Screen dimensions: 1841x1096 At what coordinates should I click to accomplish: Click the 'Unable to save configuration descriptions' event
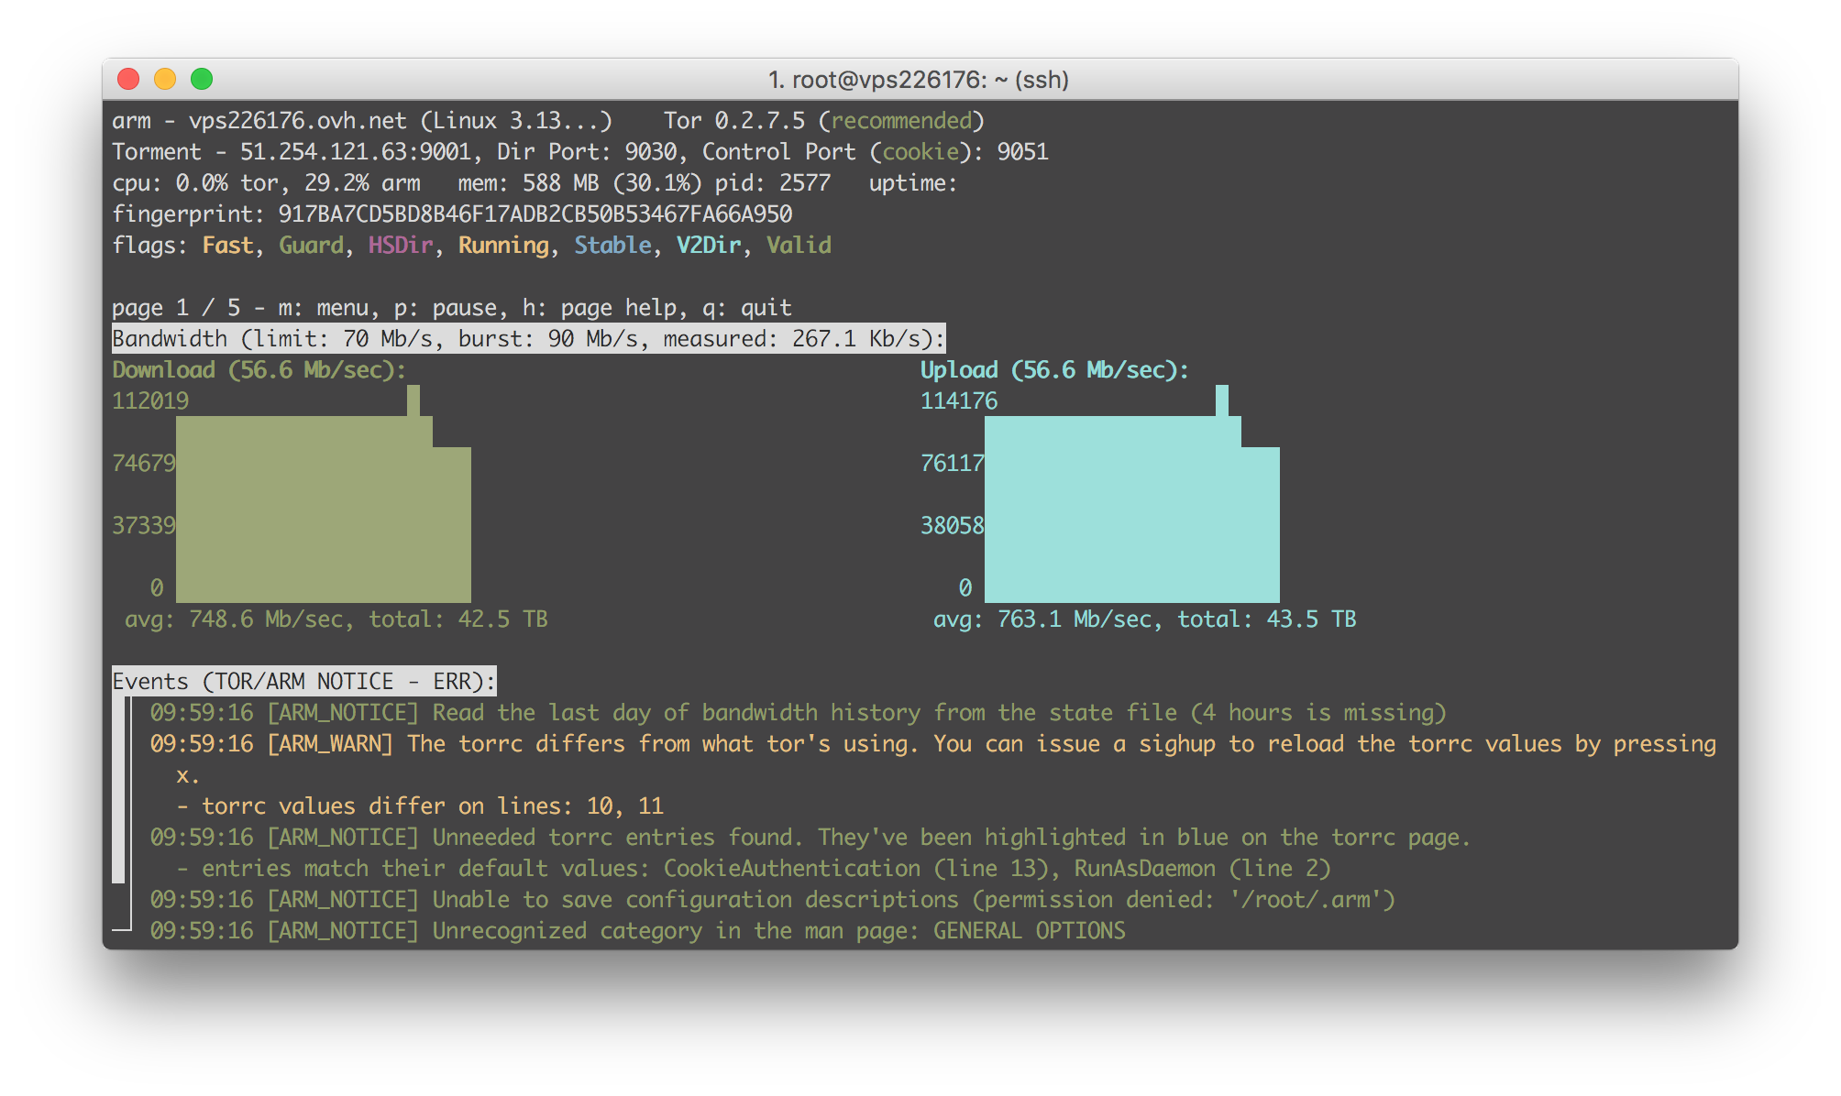coord(772,900)
